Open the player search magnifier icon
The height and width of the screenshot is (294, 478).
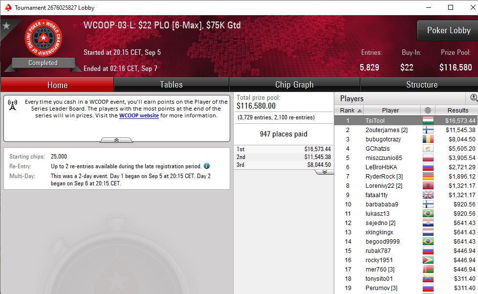474,98
